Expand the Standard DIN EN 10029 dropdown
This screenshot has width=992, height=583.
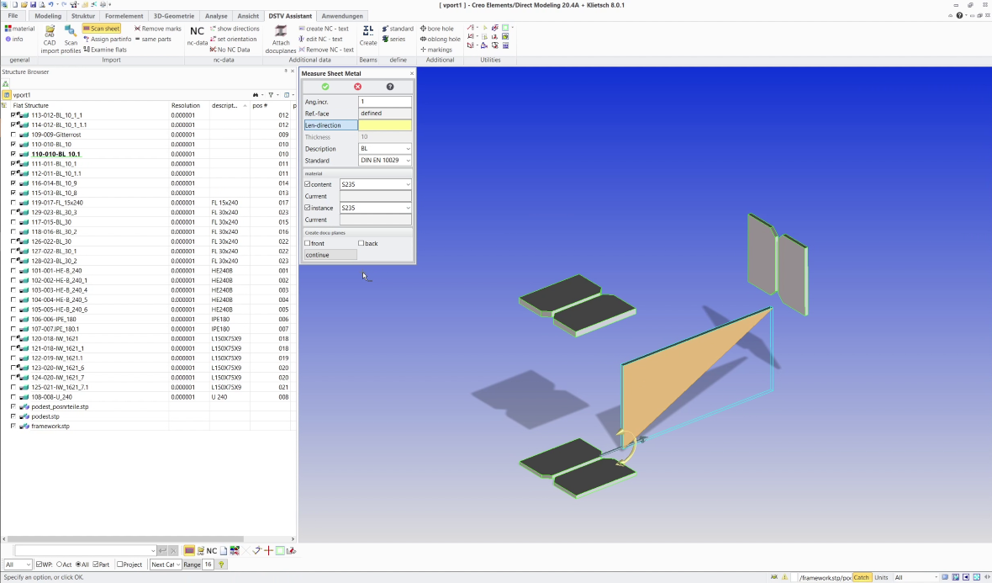pyautogui.click(x=385, y=161)
